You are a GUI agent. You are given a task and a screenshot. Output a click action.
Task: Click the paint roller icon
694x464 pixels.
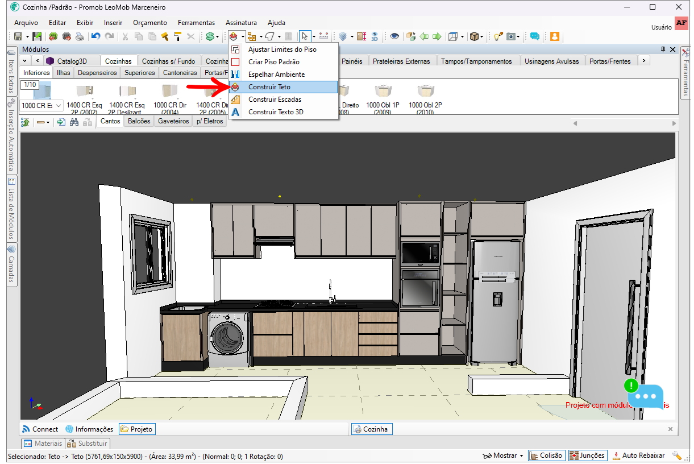coord(178,36)
